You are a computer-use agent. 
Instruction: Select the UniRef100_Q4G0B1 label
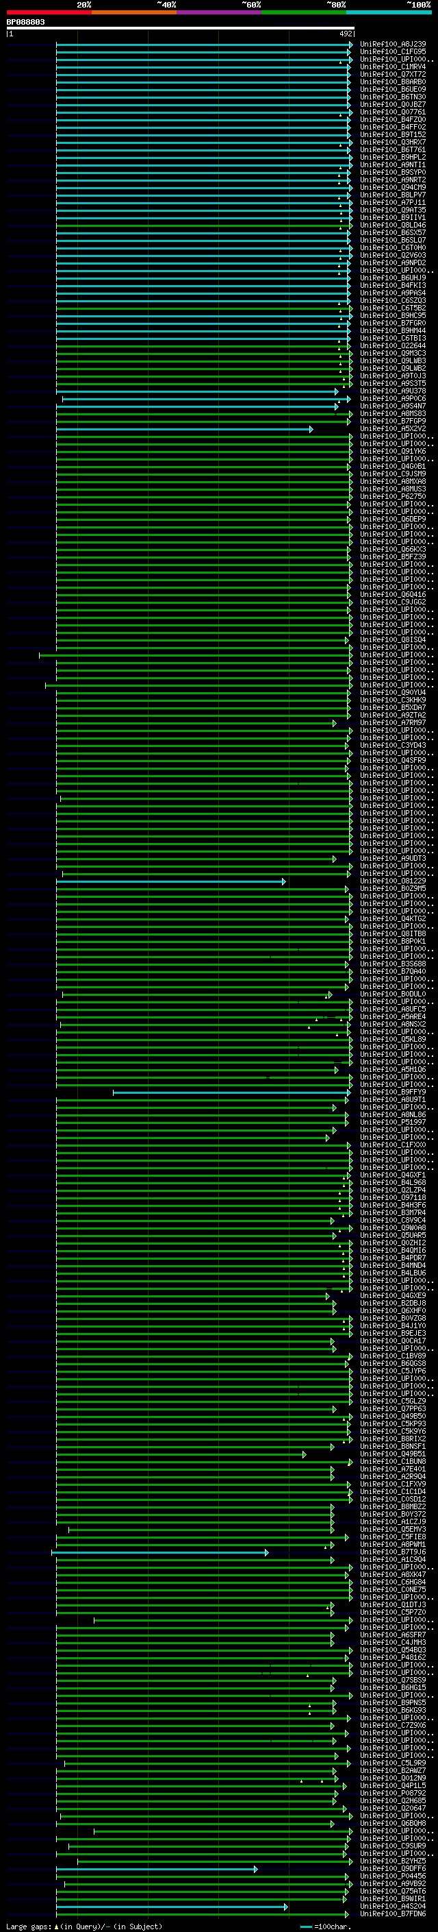(x=393, y=467)
